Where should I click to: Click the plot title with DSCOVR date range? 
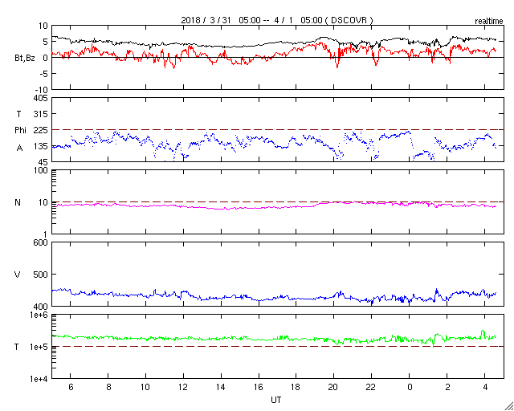[x=277, y=20]
